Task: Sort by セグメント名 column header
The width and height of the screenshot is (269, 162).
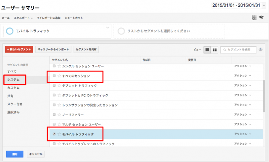Action: [60, 60]
